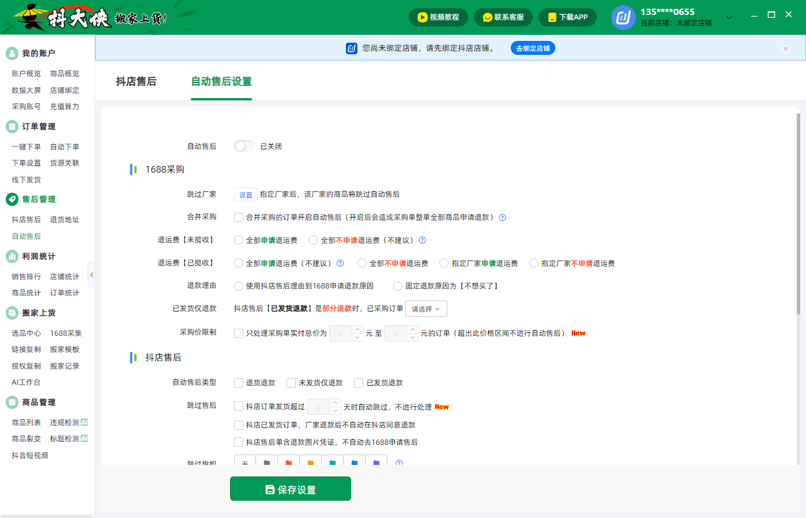Check 抖店售后单含退款图片凭证 option
Image resolution: width=806 pixels, height=518 pixels.
(x=239, y=442)
